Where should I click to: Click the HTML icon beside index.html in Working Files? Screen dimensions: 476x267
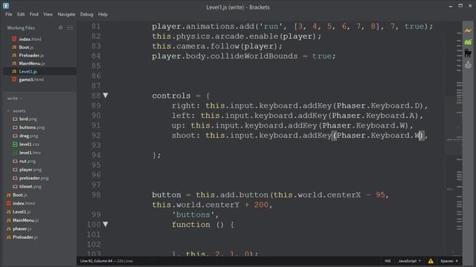click(x=14, y=39)
